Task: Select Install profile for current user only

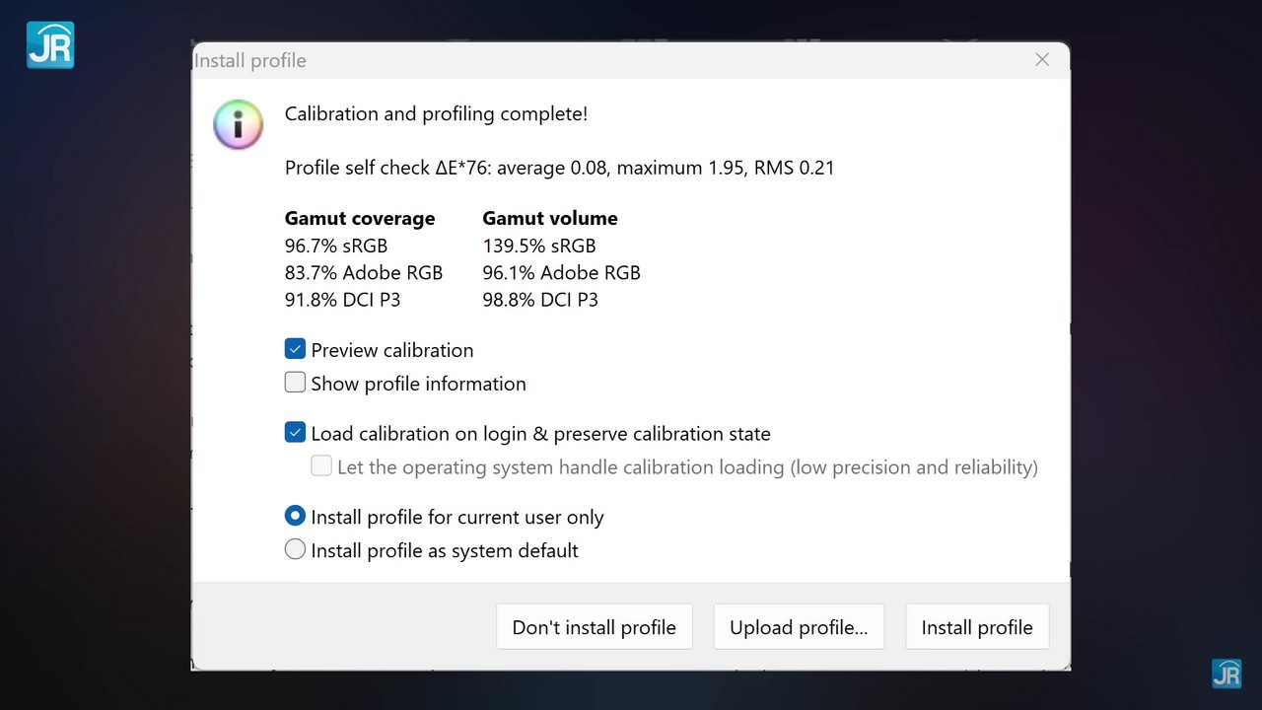Action: coord(295,516)
